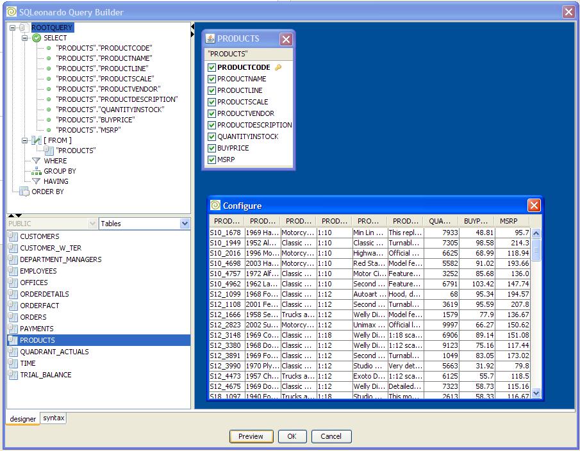Viewport: 580px width, 451px height.
Task: Click the GROUP BY hierarchy icon
Action: [x=37, y=171]
